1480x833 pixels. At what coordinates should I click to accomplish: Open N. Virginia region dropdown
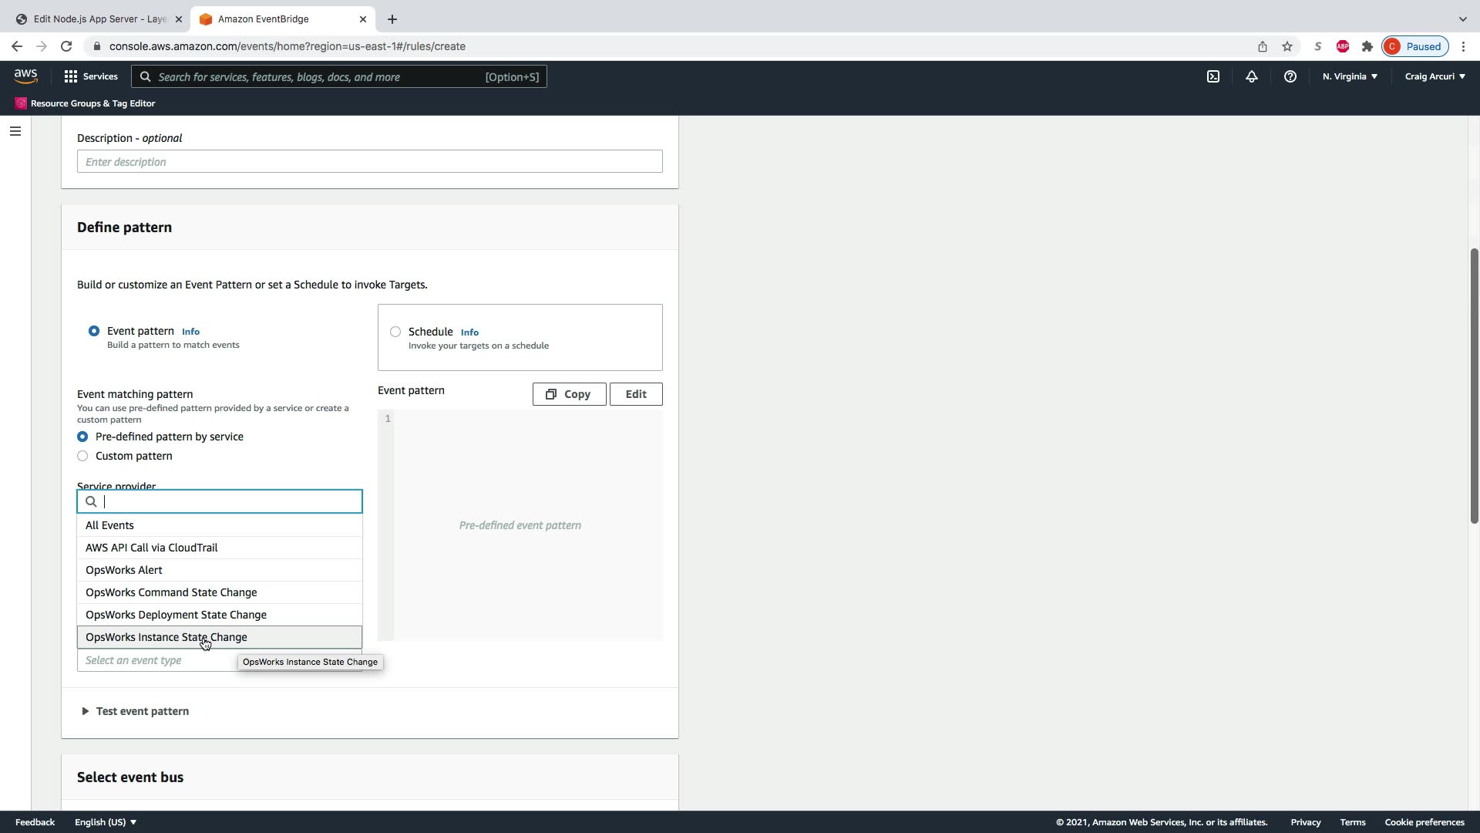[x=1350, y=76]
